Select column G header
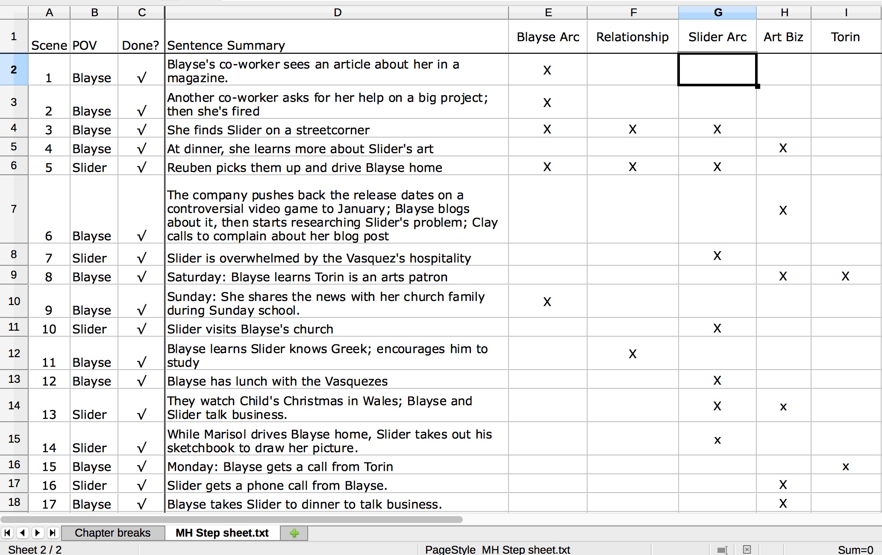This screenshot has height=555, width=882. point(717,12)
